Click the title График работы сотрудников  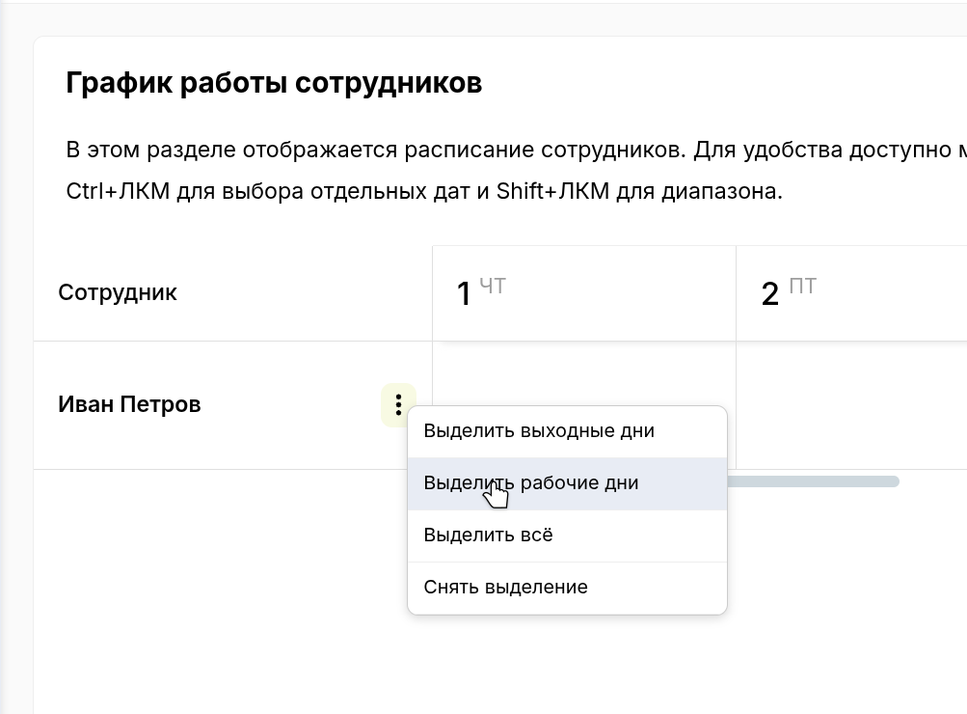tap(273, 83)
